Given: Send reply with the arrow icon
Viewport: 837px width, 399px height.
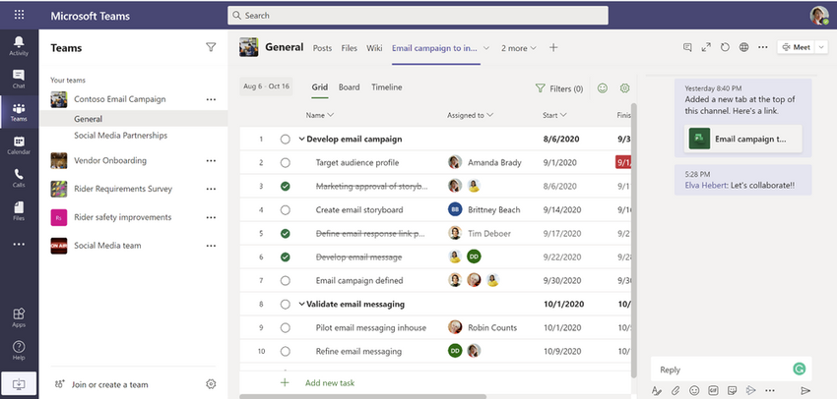Looking at the screenshot, I should [805, 390].
